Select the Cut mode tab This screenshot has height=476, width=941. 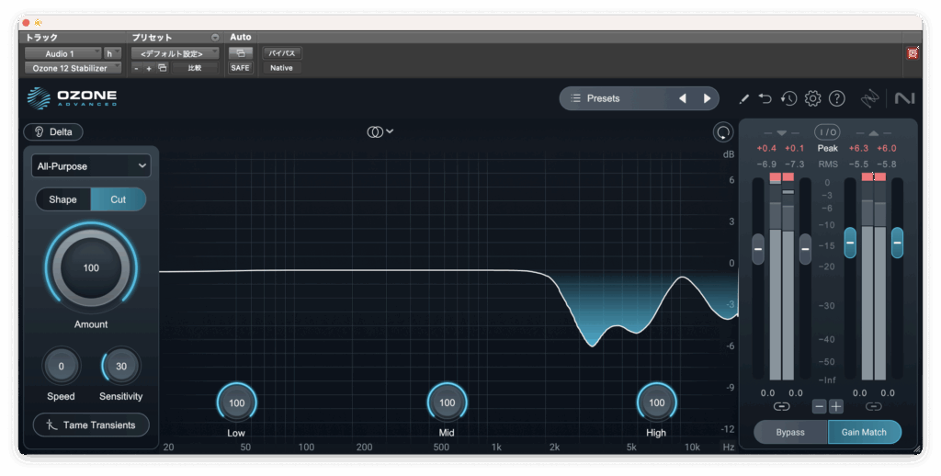pyautogui.click(x=118, y=199)
